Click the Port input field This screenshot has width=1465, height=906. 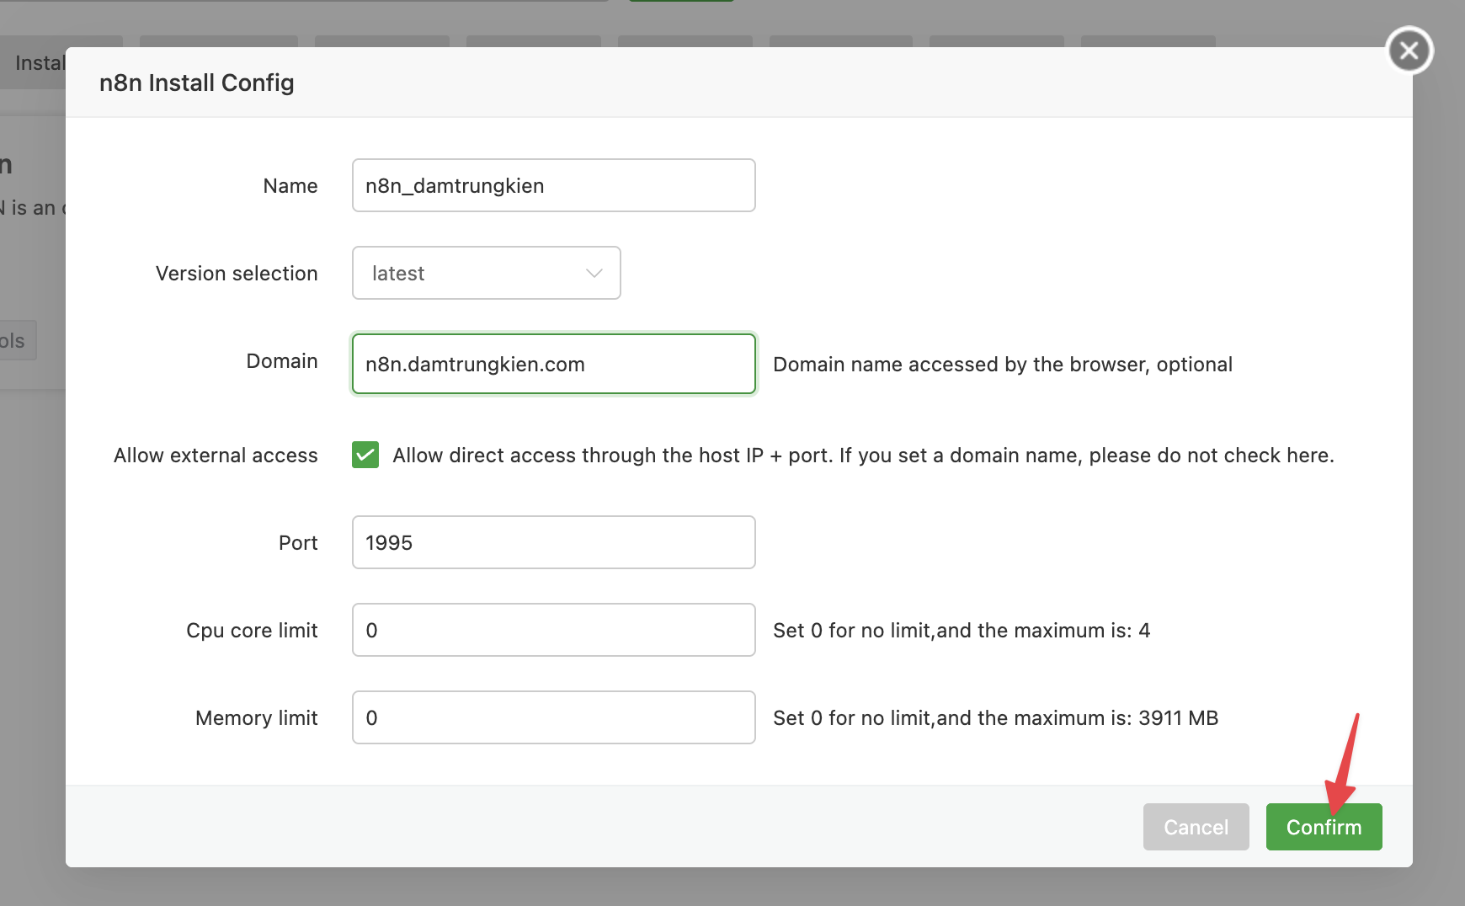click(x=554, y=542)
